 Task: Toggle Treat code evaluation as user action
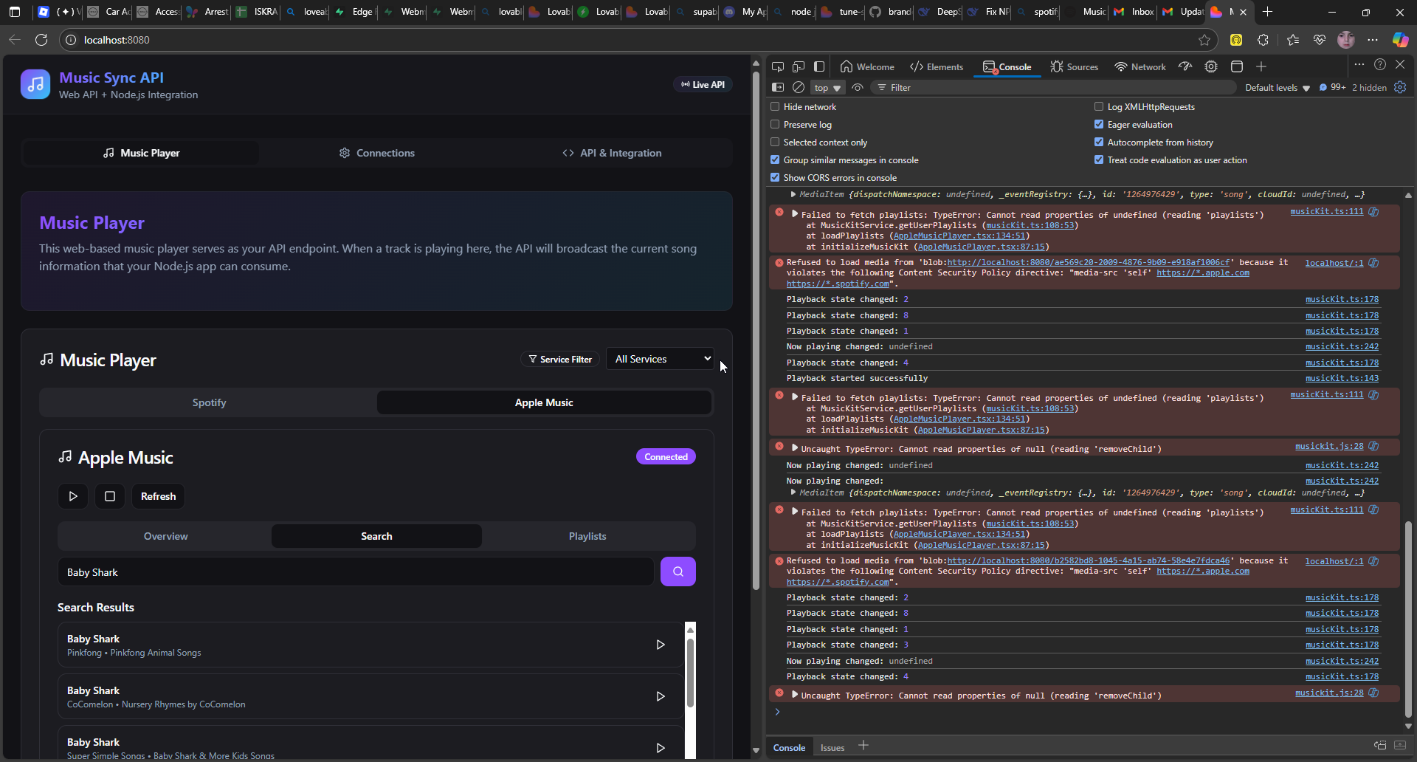coord(1099,160)
